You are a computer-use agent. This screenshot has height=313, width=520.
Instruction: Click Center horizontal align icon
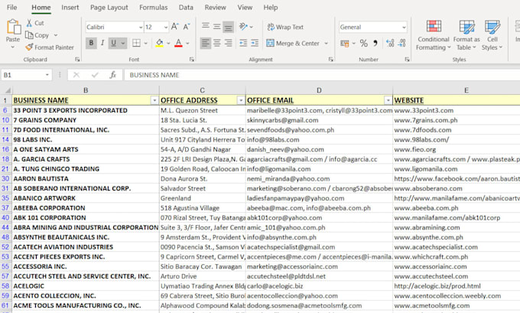217,43
